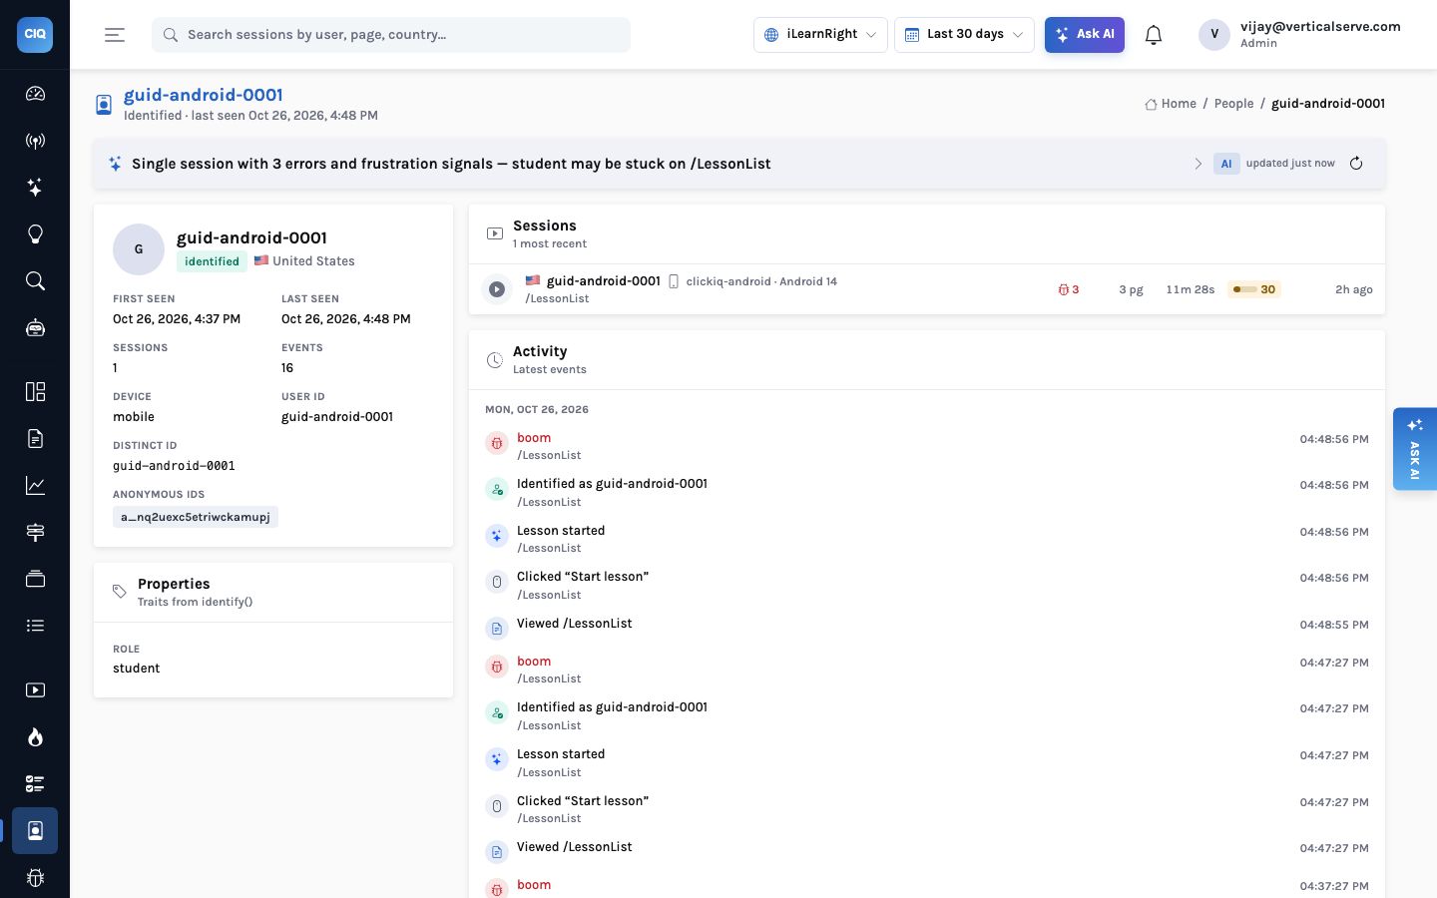Image resolution: width=1437 pixels, height=898 pixels.
Task: Open the bulleted list icon in sidebar
Action: click(35, 626)
